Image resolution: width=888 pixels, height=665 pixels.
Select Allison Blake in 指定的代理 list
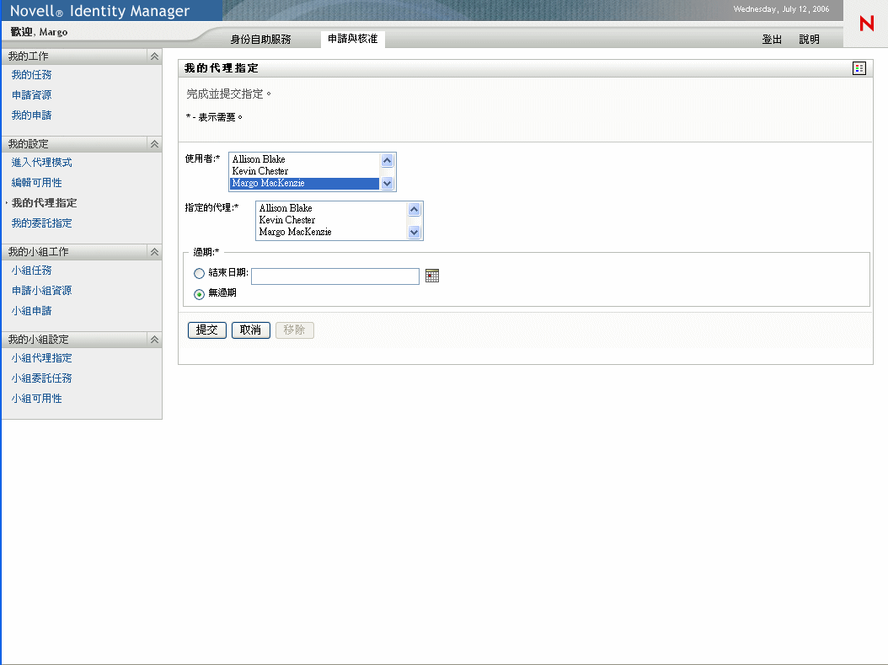pos(331,208)
